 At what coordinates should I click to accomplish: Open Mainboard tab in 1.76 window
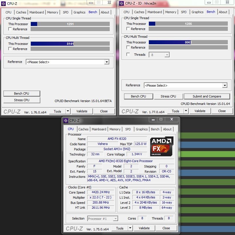pos(37,12)
